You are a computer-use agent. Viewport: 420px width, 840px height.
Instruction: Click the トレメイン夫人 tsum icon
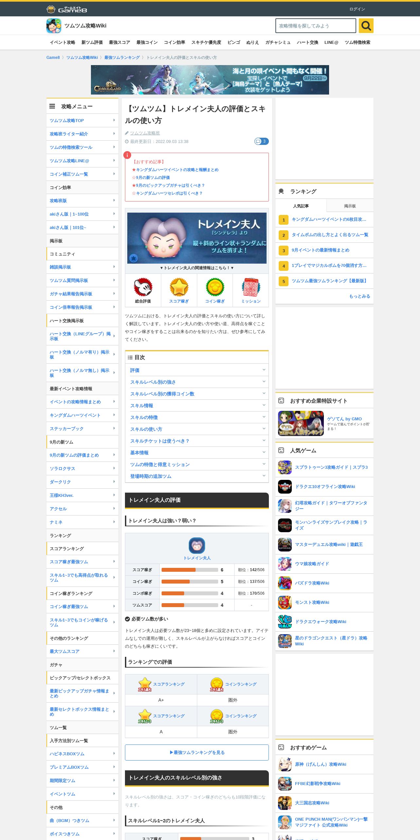(x=197, y=546)
